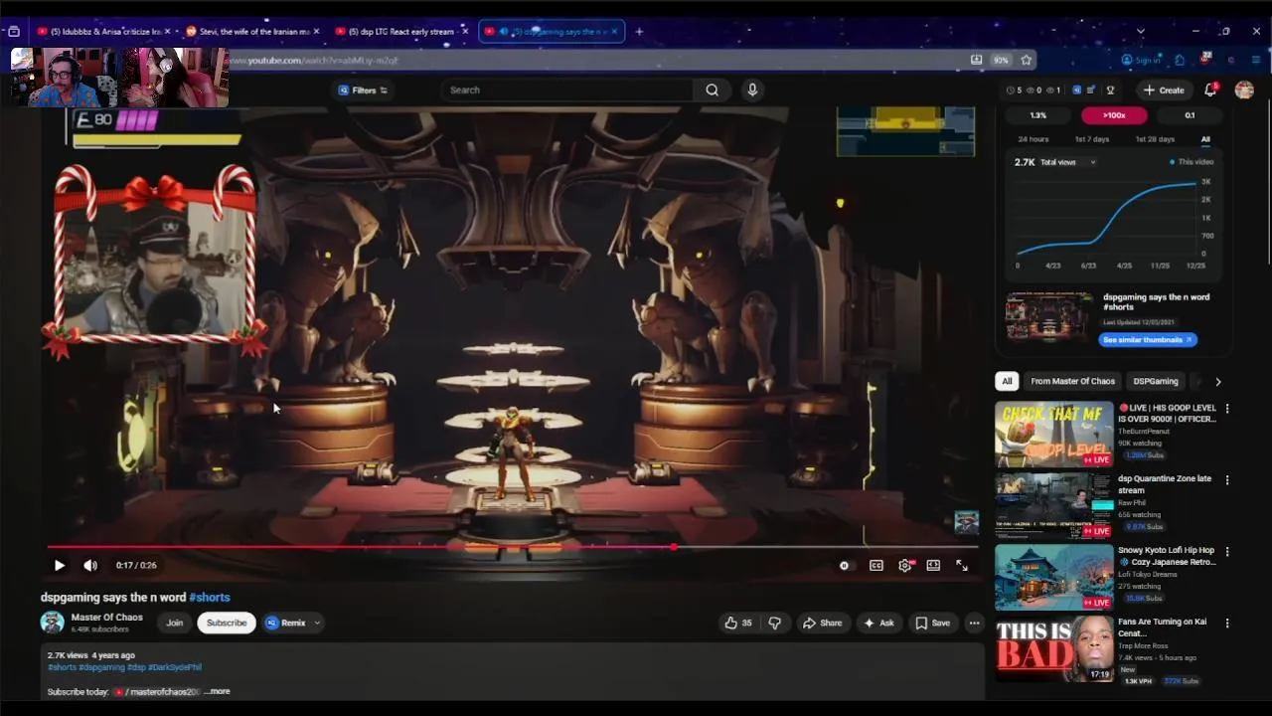Image resolution: width=1272 pixels, height=716 pixels.
Task: Open the GOOP LEVEL live stream thumbnail
Action: [x=1054, y=435]
